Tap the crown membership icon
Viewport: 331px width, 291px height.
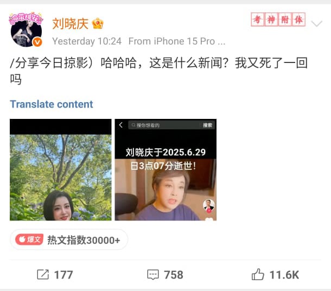pyautogui.click(x=98, y=23)
